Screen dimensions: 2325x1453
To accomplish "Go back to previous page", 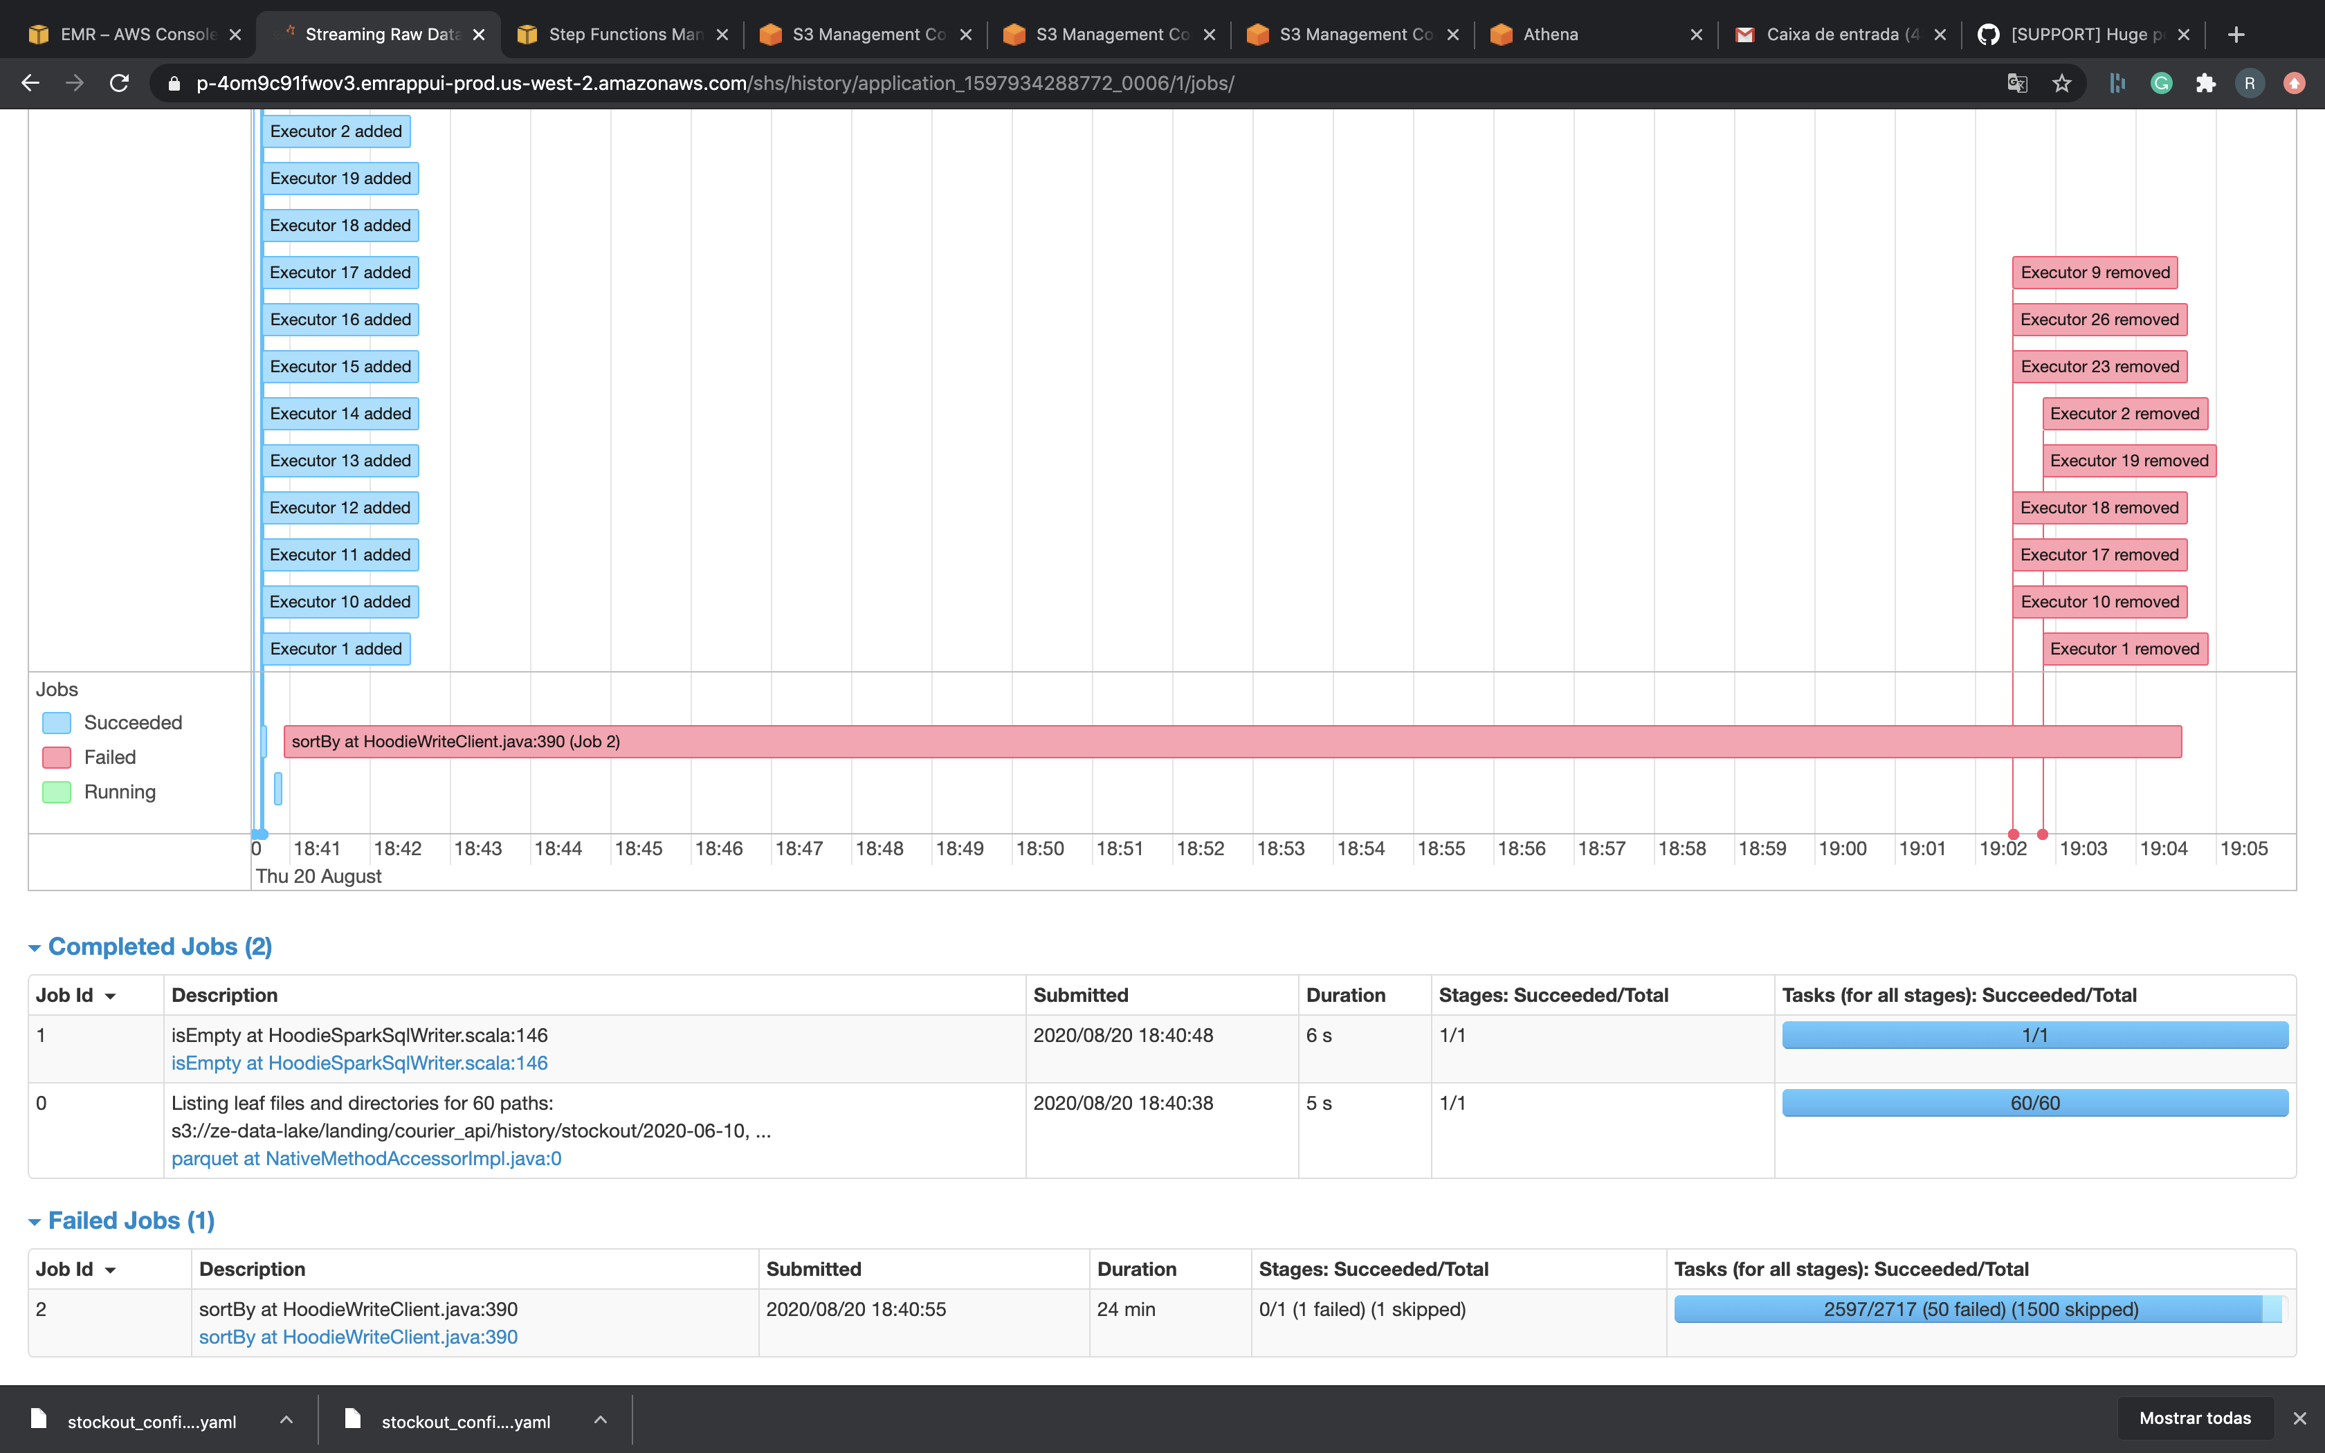I will (x=30, y=84).
